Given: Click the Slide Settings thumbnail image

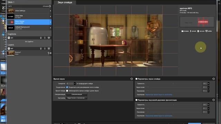Looking at the screenshot, I should pos(11,11).
